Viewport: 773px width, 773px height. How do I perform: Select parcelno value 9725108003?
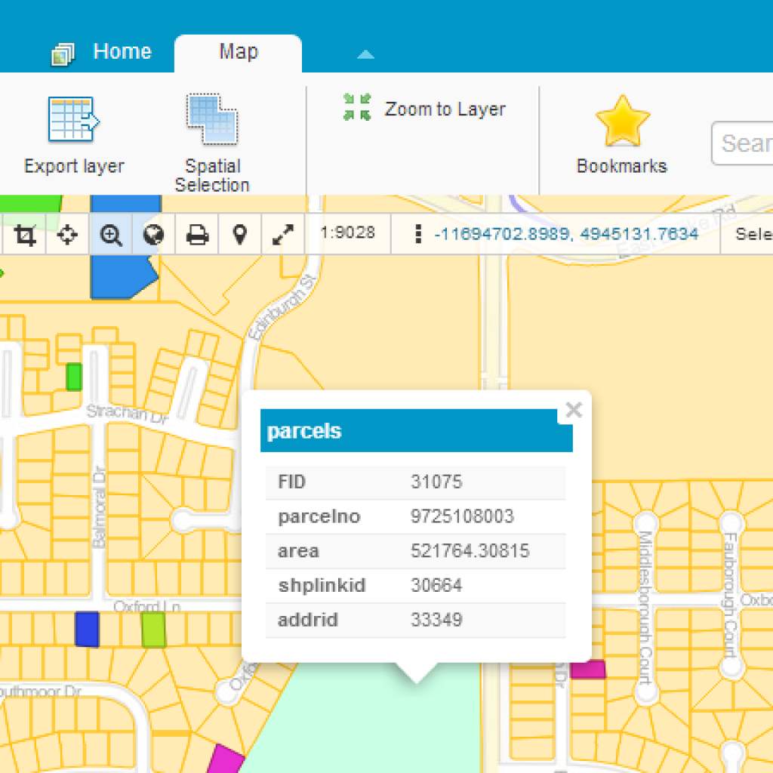click(x=462, y=516)
